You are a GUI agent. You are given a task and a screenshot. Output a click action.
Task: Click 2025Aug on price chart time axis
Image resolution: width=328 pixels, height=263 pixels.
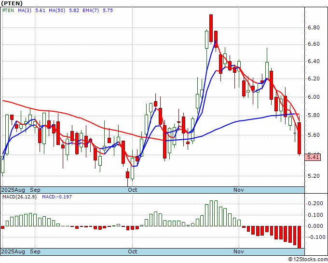tap(13, 190)
